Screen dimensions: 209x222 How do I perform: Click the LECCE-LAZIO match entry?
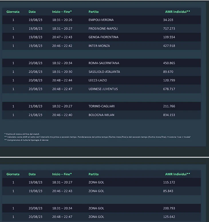pos(98,80)
